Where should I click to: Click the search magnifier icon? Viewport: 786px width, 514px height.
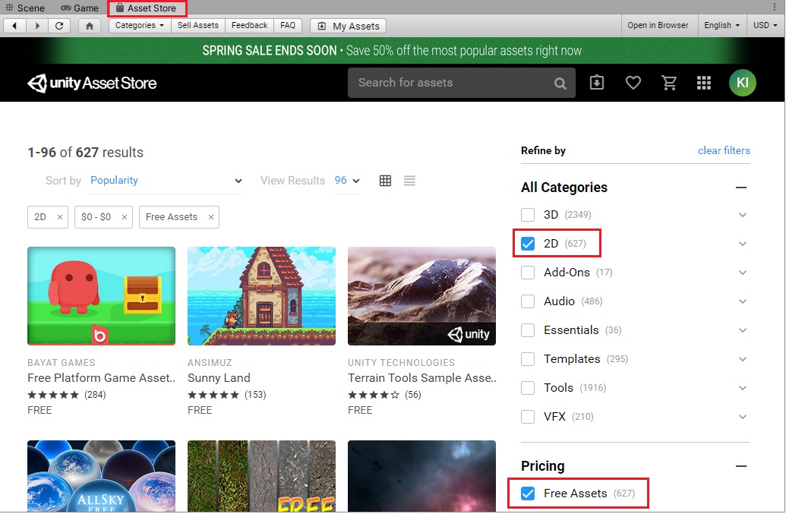click(x=560, y=84)
